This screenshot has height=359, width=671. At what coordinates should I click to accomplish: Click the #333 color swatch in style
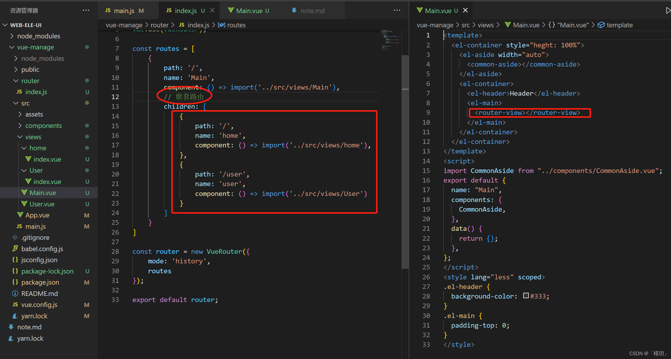526,296
